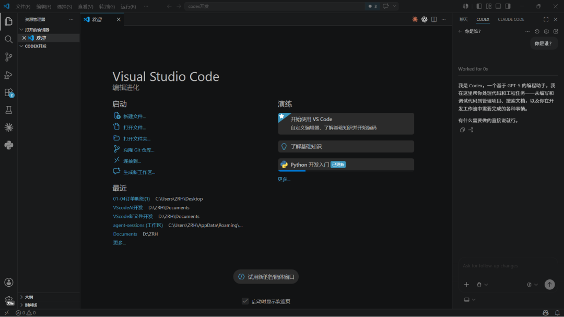
Task: Switch to the 聊天 panel tab
Action: 464,19
